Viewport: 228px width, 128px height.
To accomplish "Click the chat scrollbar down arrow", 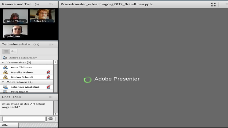I will coord(56,114).
